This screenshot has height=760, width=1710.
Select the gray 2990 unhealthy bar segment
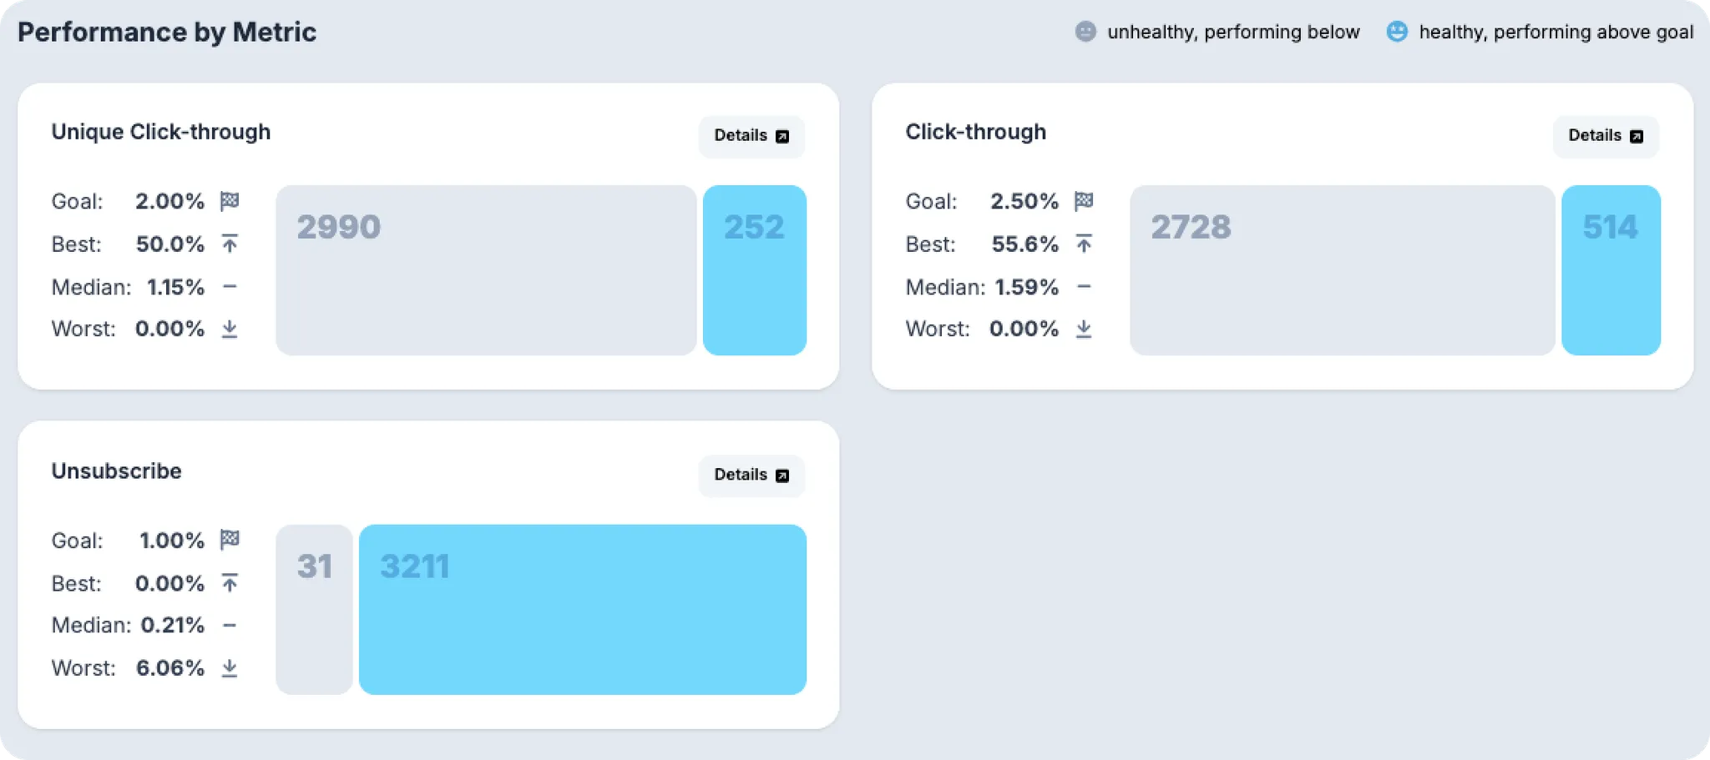486,270
